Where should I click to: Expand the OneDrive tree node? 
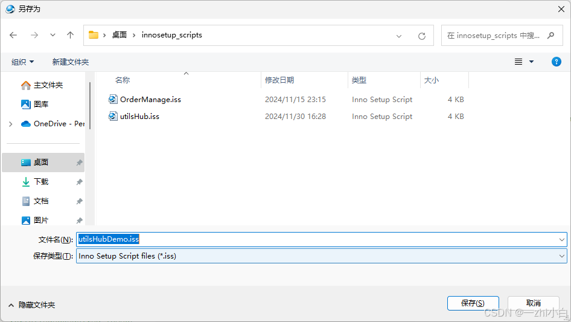point(10,124)
